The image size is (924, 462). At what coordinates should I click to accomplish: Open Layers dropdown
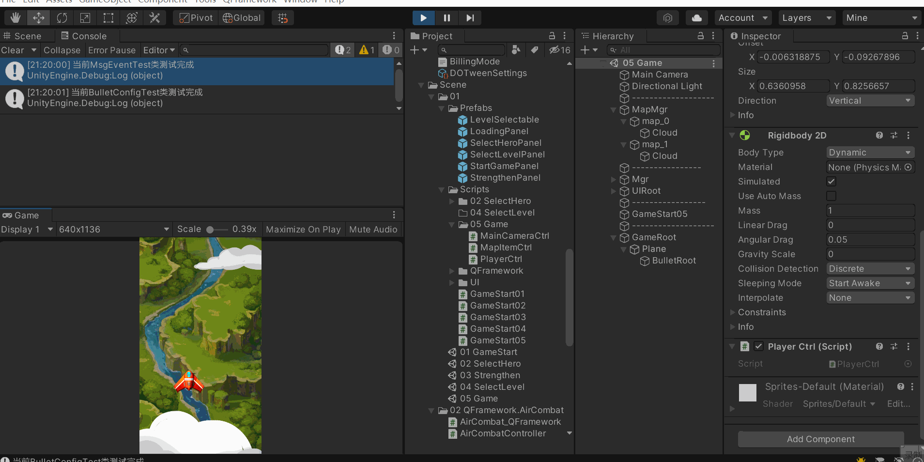pos(807,18)
